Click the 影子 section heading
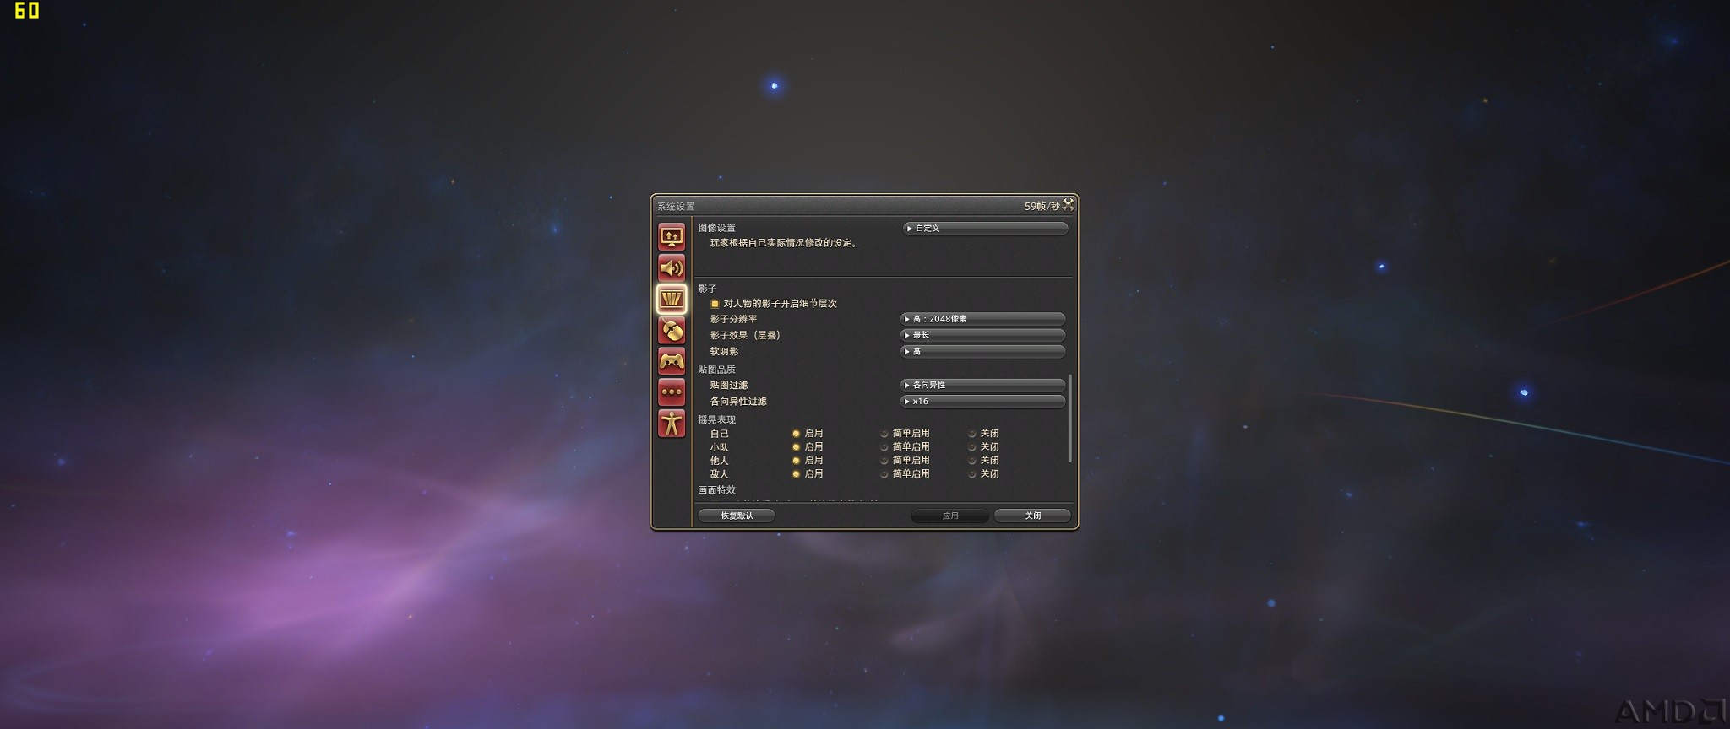Screen dimensions: 1730x729 point(707,289)
